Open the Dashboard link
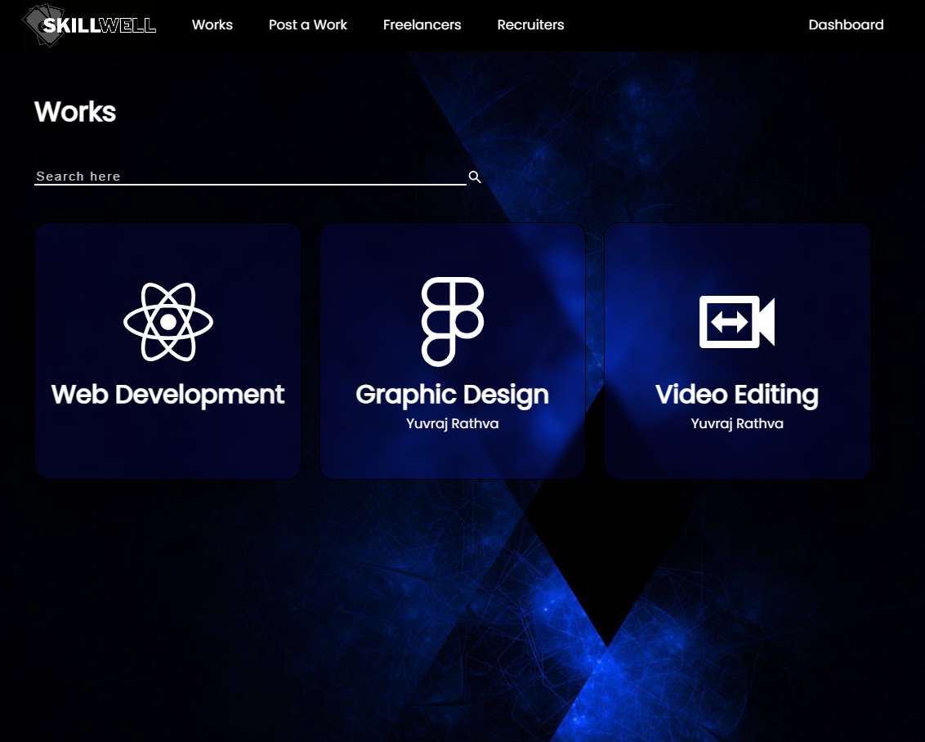Image resolution: width=925 pixels, height=742 pixels. [x=846, y=25]
